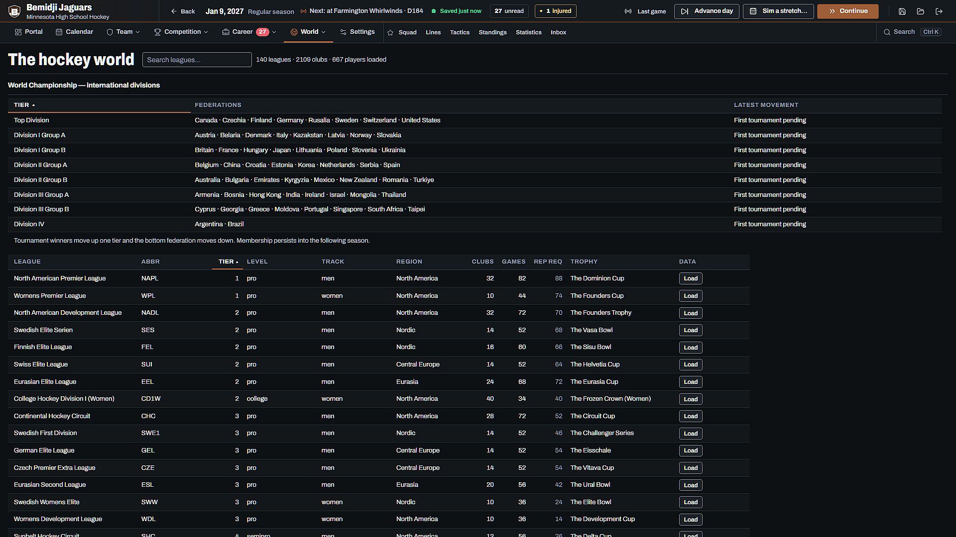Viewport: 956px width, 537px height.
Task: Click the exit game icon
Action: click(x=939, y=11)
